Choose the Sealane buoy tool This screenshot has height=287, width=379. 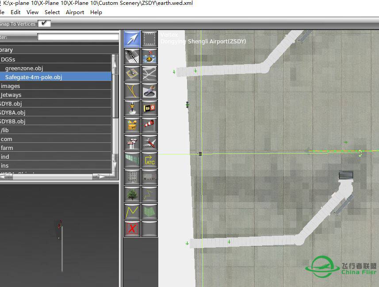pyautogui.click(x=149, y=56)
